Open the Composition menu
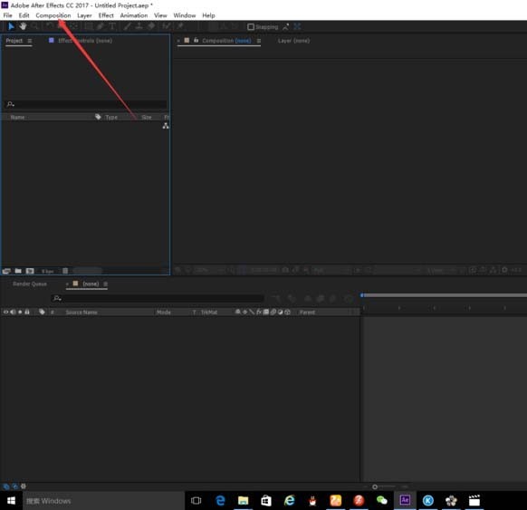The height and width of the screenshot is (510, 527). (53, 15)
